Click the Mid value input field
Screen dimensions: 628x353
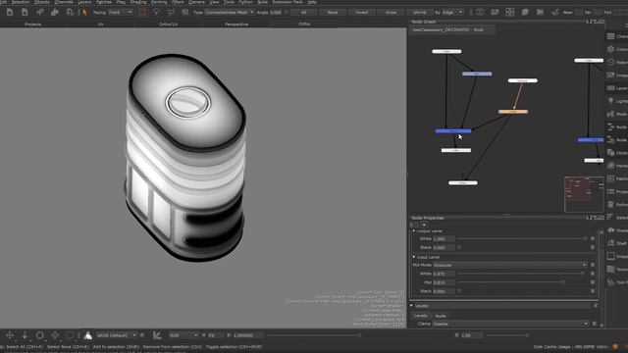tap(444, 282)
